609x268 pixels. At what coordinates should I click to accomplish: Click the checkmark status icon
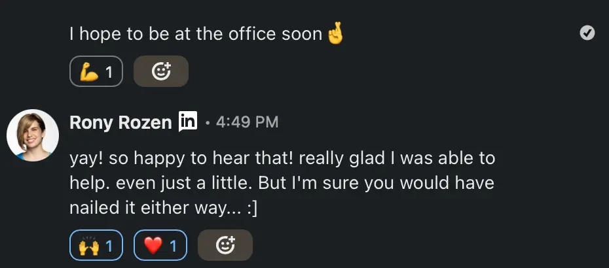(587, 33)
